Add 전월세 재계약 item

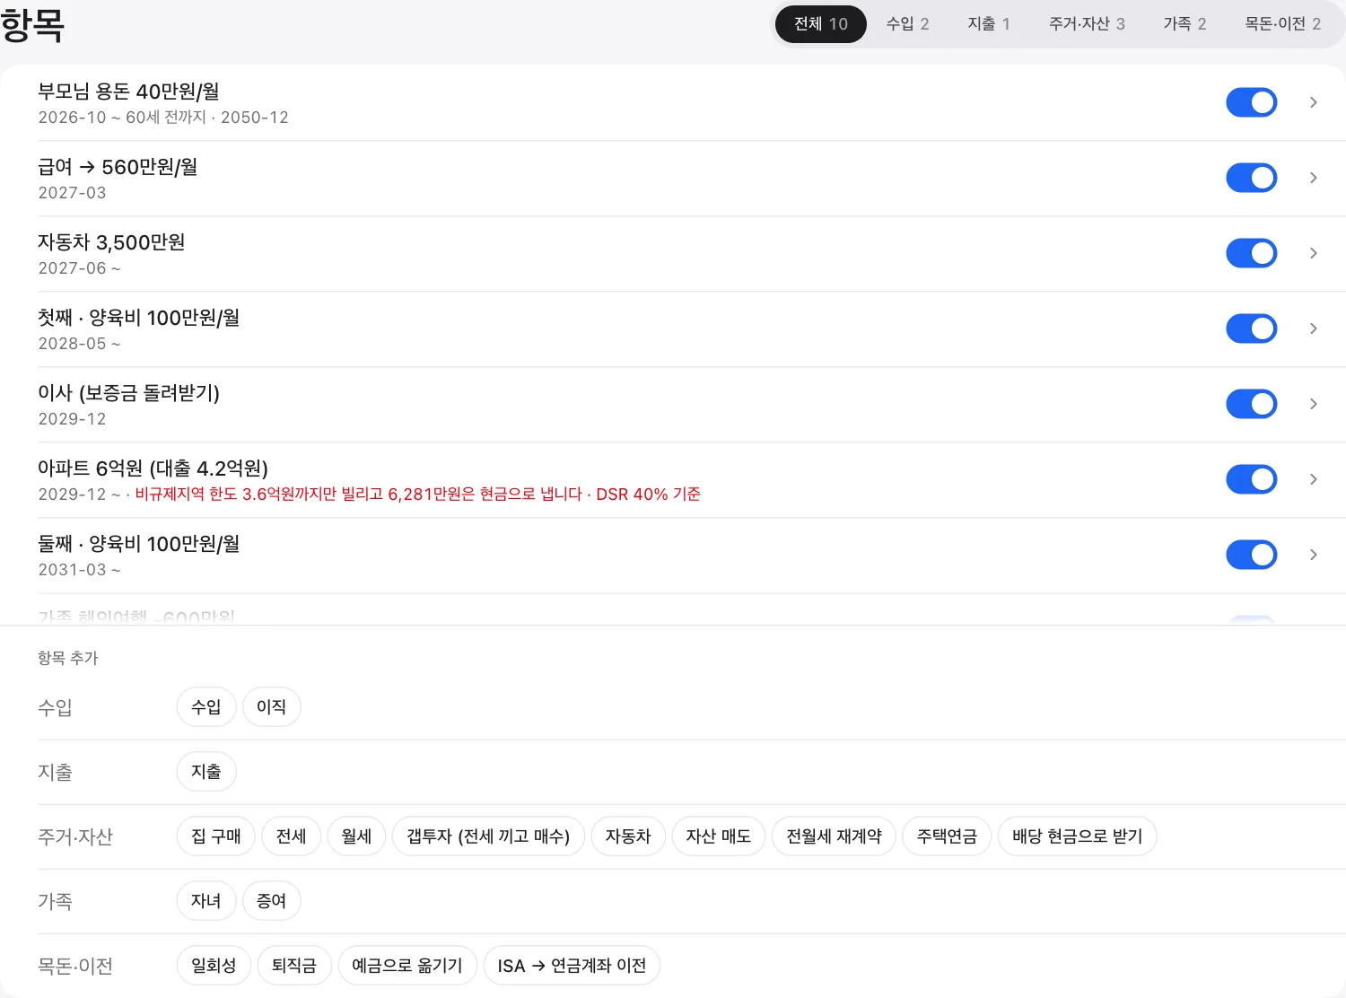[x=835, y=836]
